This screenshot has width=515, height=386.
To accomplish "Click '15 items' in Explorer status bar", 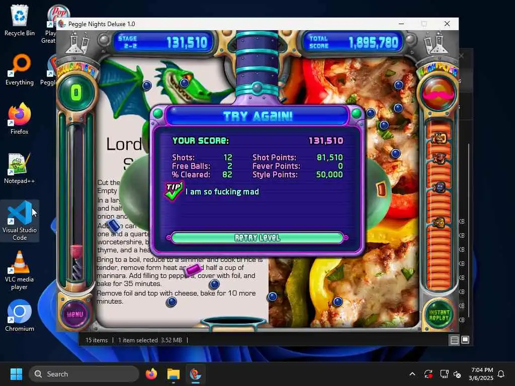I will [97, 340].
